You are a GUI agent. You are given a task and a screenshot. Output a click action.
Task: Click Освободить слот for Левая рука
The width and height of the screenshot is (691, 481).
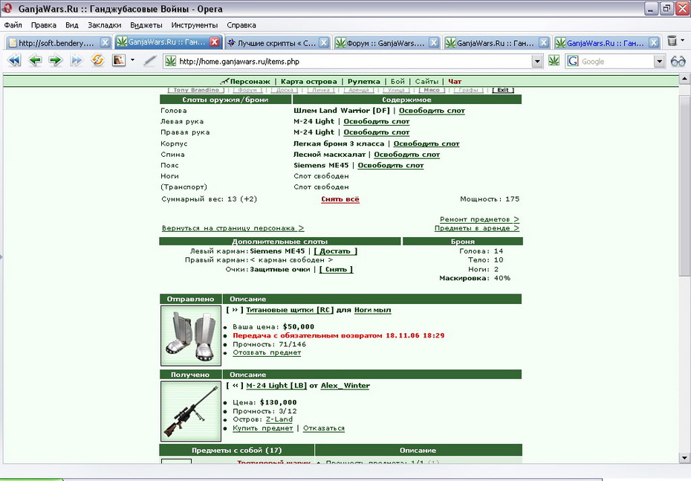click(x=377, y=121)
